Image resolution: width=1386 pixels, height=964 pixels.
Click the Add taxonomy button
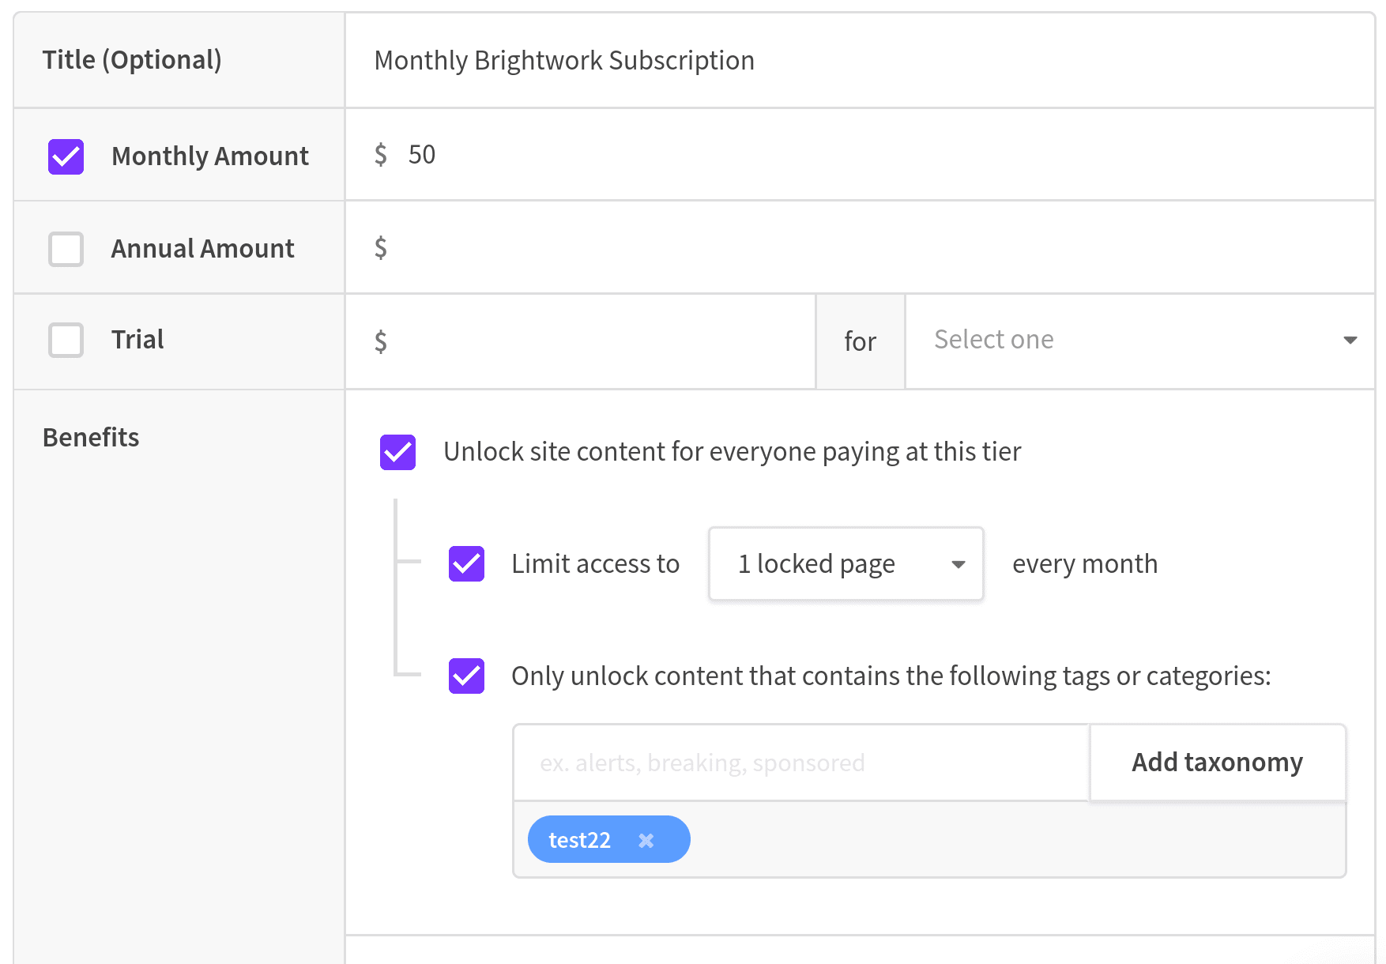1217,763
